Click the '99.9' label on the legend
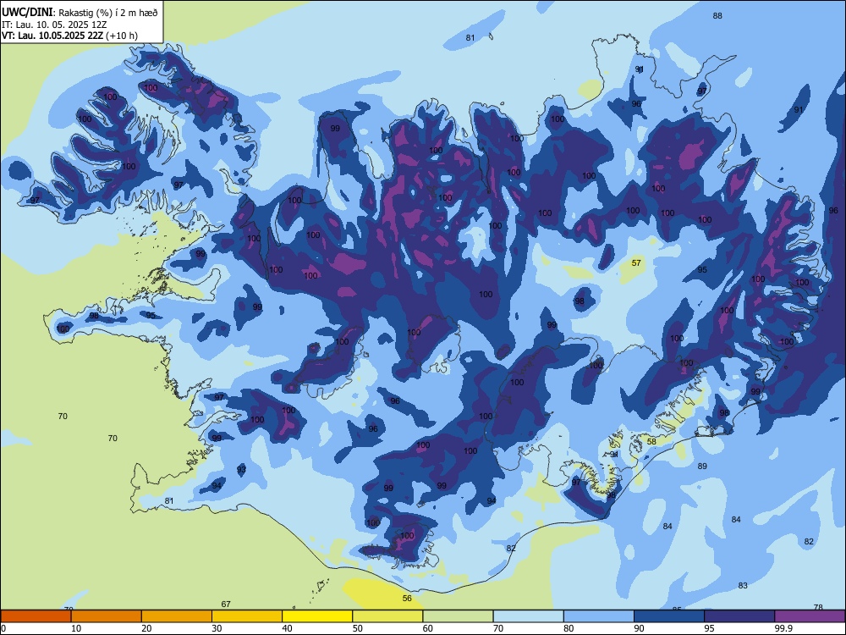 [783, 628]
